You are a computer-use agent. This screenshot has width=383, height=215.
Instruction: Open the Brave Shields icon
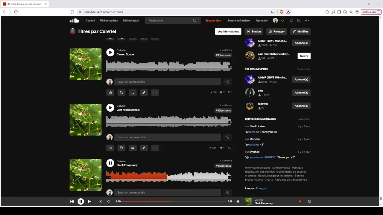coord(281,12)
